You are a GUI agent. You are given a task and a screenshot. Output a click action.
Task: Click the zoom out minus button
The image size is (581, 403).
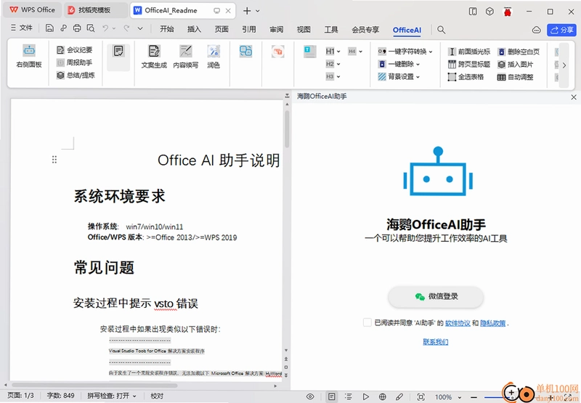[474, 397]
